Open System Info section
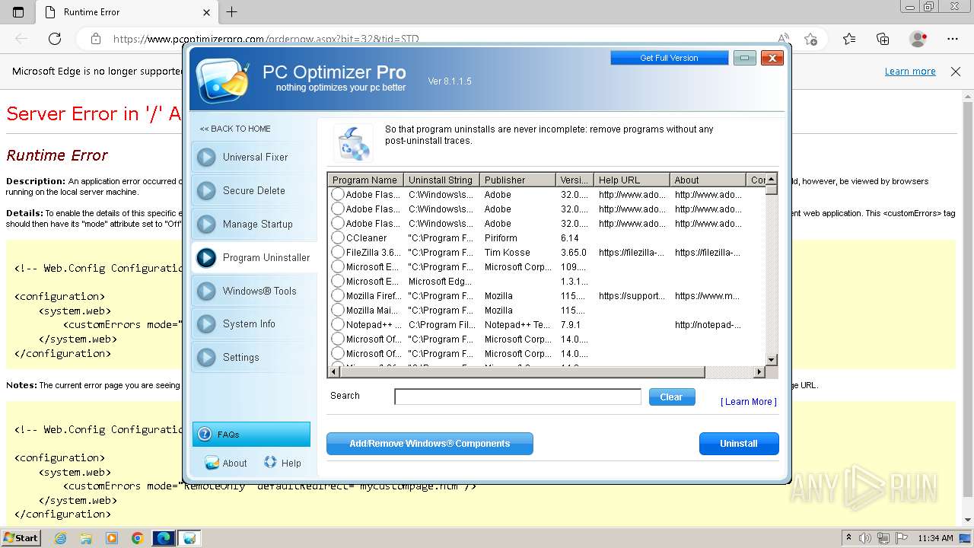The image size is (974, 548). point(253,324)
